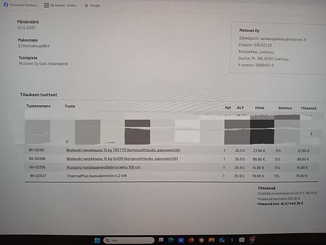Image resolution: width=326 pixels, height=245 pixels.
Task: Open the Google bookmark
Action: pyautogui.click(x=92, y=6)
